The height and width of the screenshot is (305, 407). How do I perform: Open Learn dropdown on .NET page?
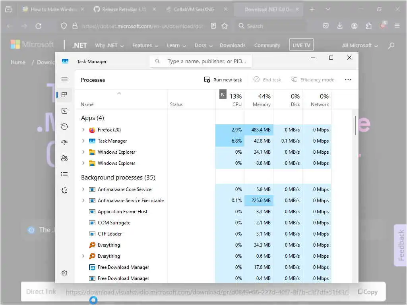click(x=176, y=45)
